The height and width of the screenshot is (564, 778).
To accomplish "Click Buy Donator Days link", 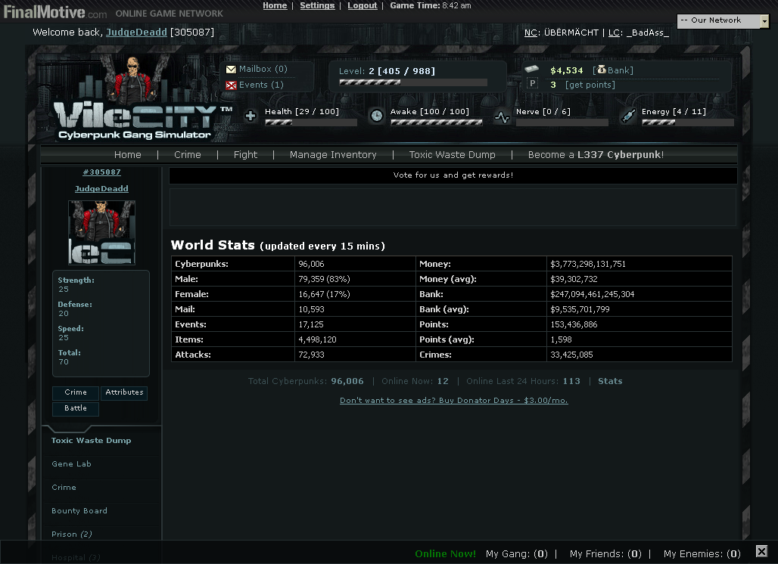I will tap(453, 400).
